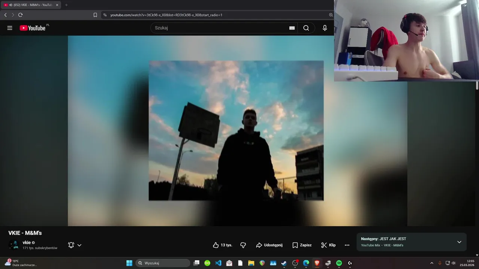Open clock and calendar 12:05

tap(468, 263)
